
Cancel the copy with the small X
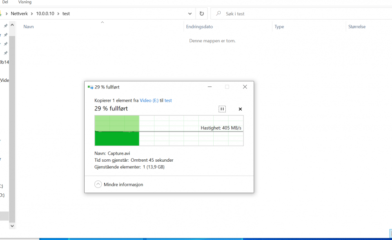click(x=240, y=109)
